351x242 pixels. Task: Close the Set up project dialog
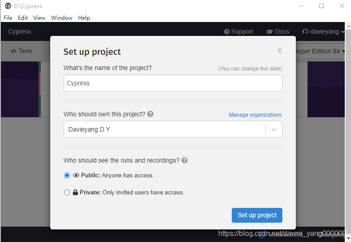coord(279,50)
